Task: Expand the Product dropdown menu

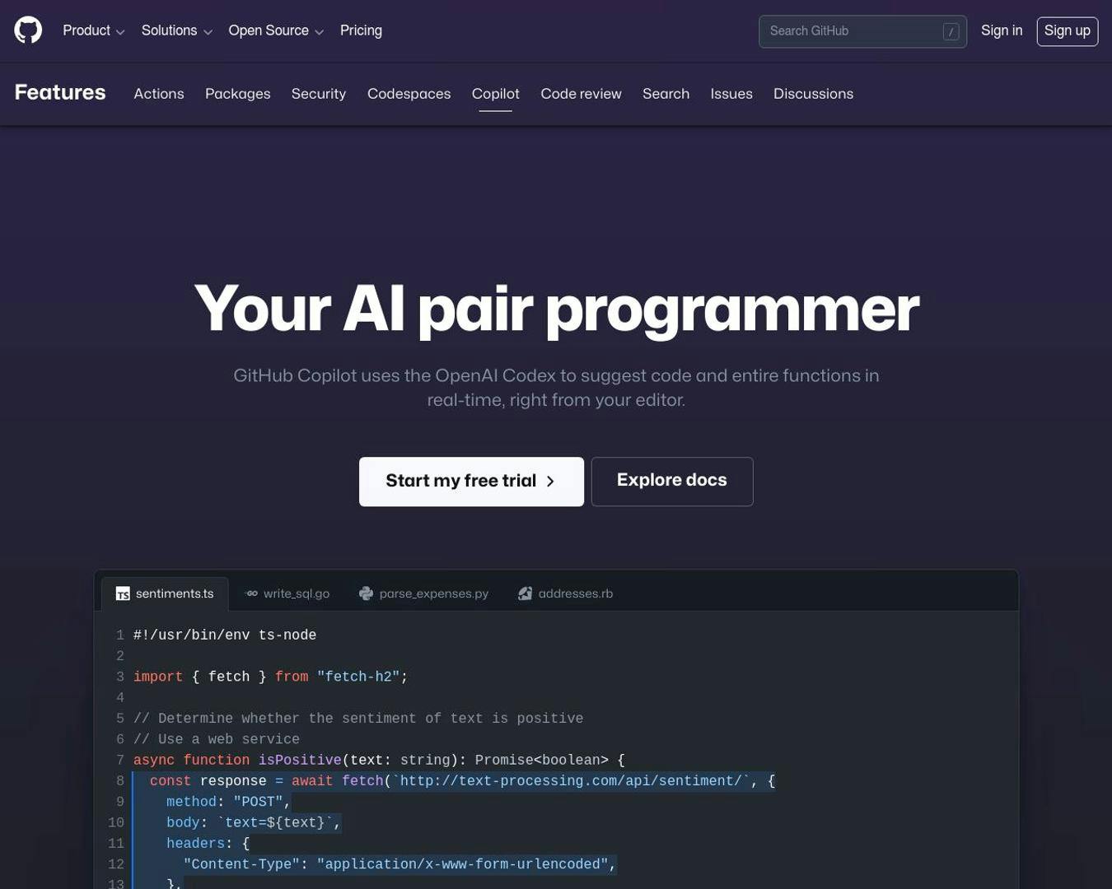Action: 94,30
